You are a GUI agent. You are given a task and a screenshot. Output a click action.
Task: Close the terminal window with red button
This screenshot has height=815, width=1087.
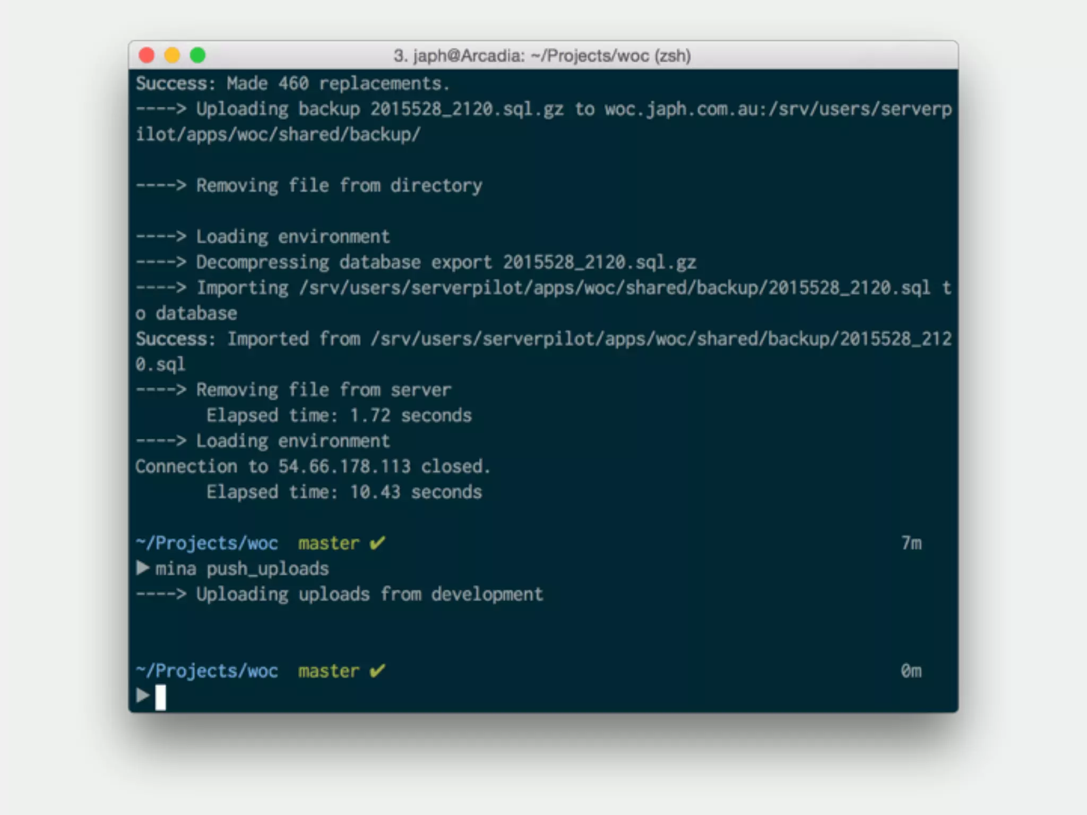click(146, 55)
